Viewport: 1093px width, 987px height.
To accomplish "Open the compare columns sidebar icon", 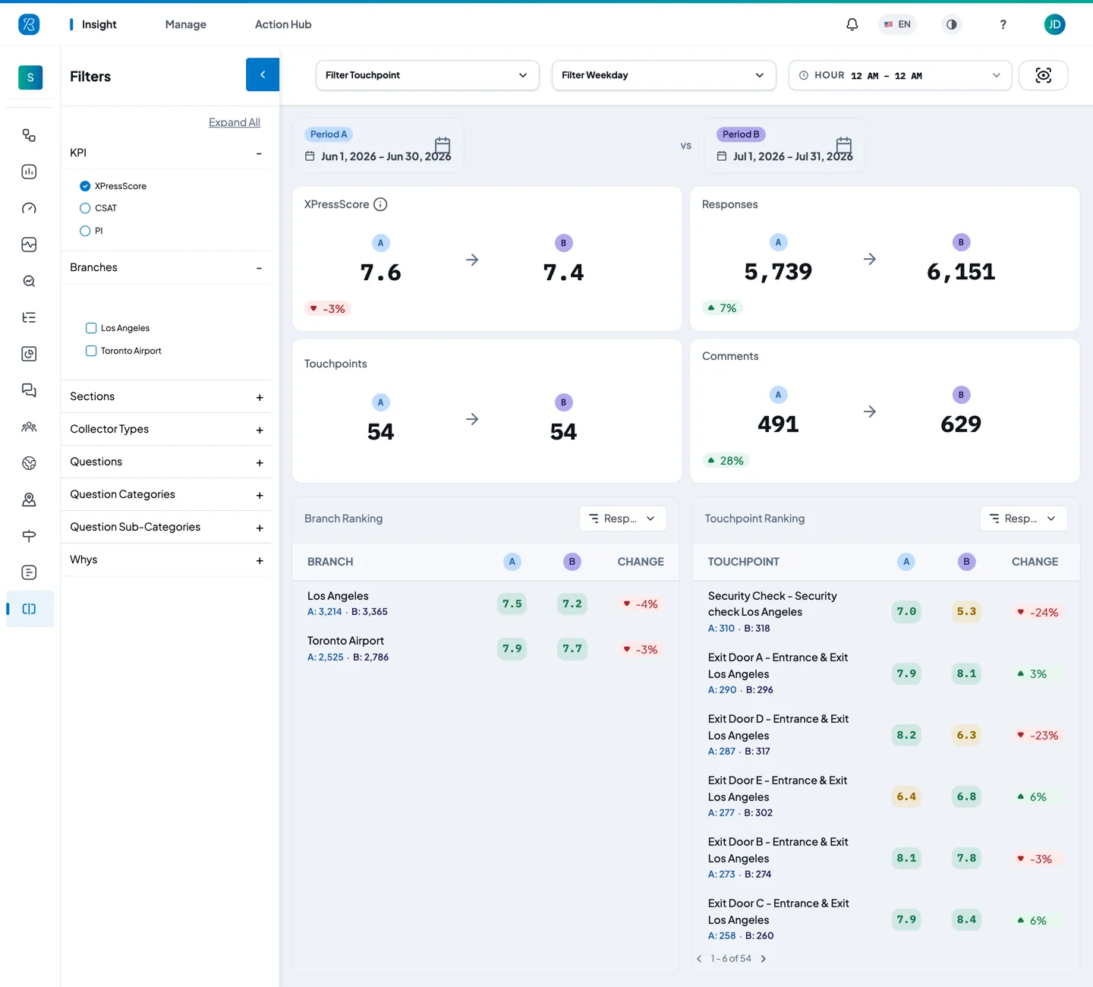I will [29, 609].
